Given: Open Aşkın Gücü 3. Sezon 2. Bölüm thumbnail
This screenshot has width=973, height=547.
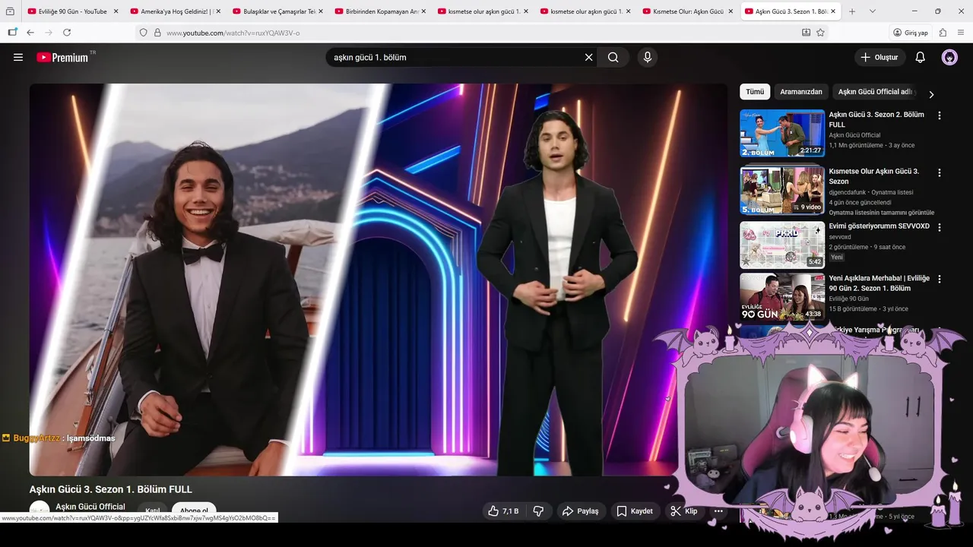Looking at the screenshot, I should [782, 133].
